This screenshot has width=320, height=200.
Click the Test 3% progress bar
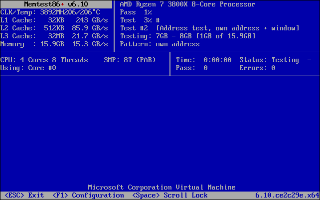[x=140, y=20]
